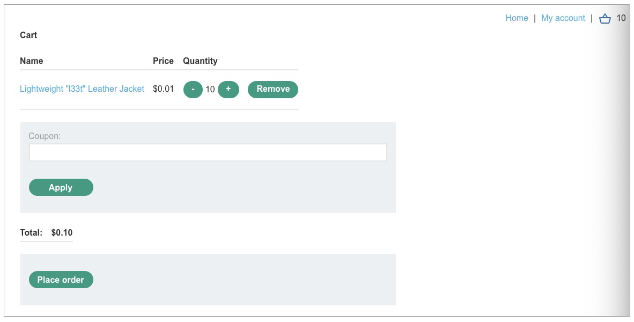
Task: Open Lightweight "l33t" Leather Jacket product link
Action: pos(82,89)
